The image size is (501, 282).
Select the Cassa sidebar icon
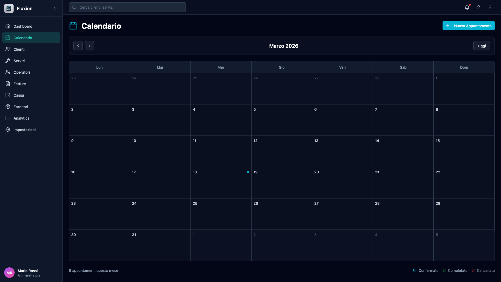8,95
